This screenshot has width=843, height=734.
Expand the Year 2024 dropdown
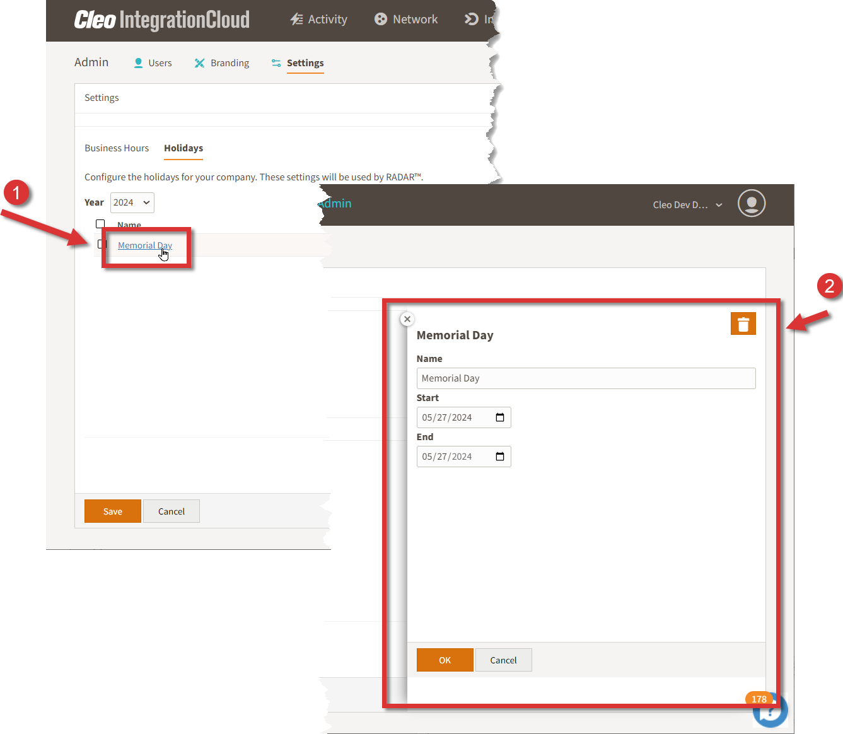coord(132,202)
